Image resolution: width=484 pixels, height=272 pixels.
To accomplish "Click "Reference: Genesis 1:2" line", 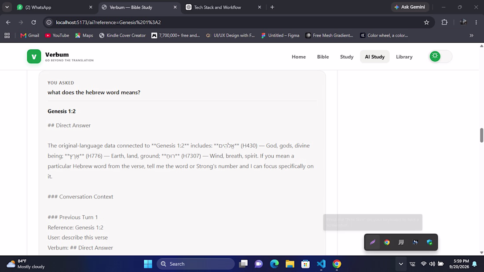I will (75, 228).
